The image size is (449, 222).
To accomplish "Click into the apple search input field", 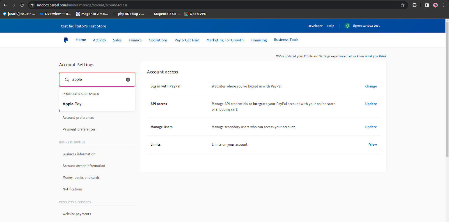I will pos(97,79).
